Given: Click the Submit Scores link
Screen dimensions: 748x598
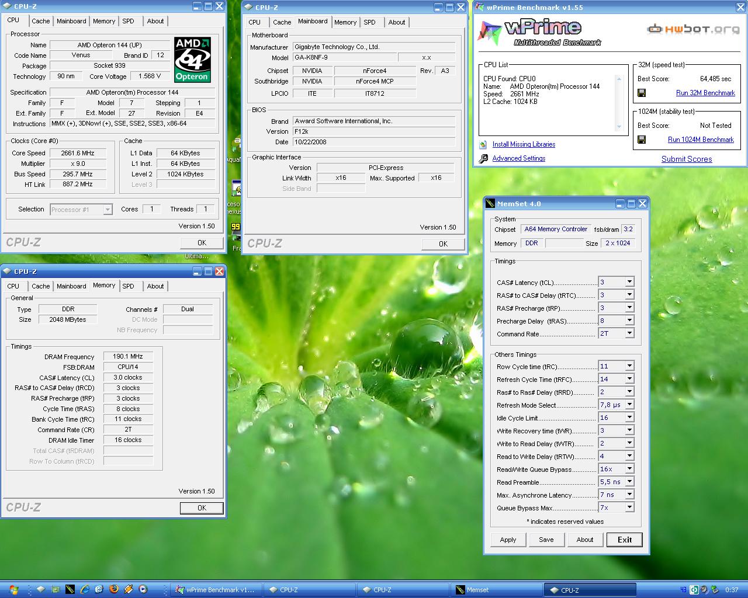Looking at the screenshot, I should pos(687,159).
